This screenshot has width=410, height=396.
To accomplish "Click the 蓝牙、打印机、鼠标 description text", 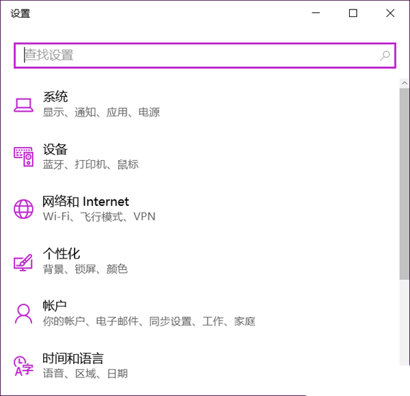I will (x=90, y=164).
